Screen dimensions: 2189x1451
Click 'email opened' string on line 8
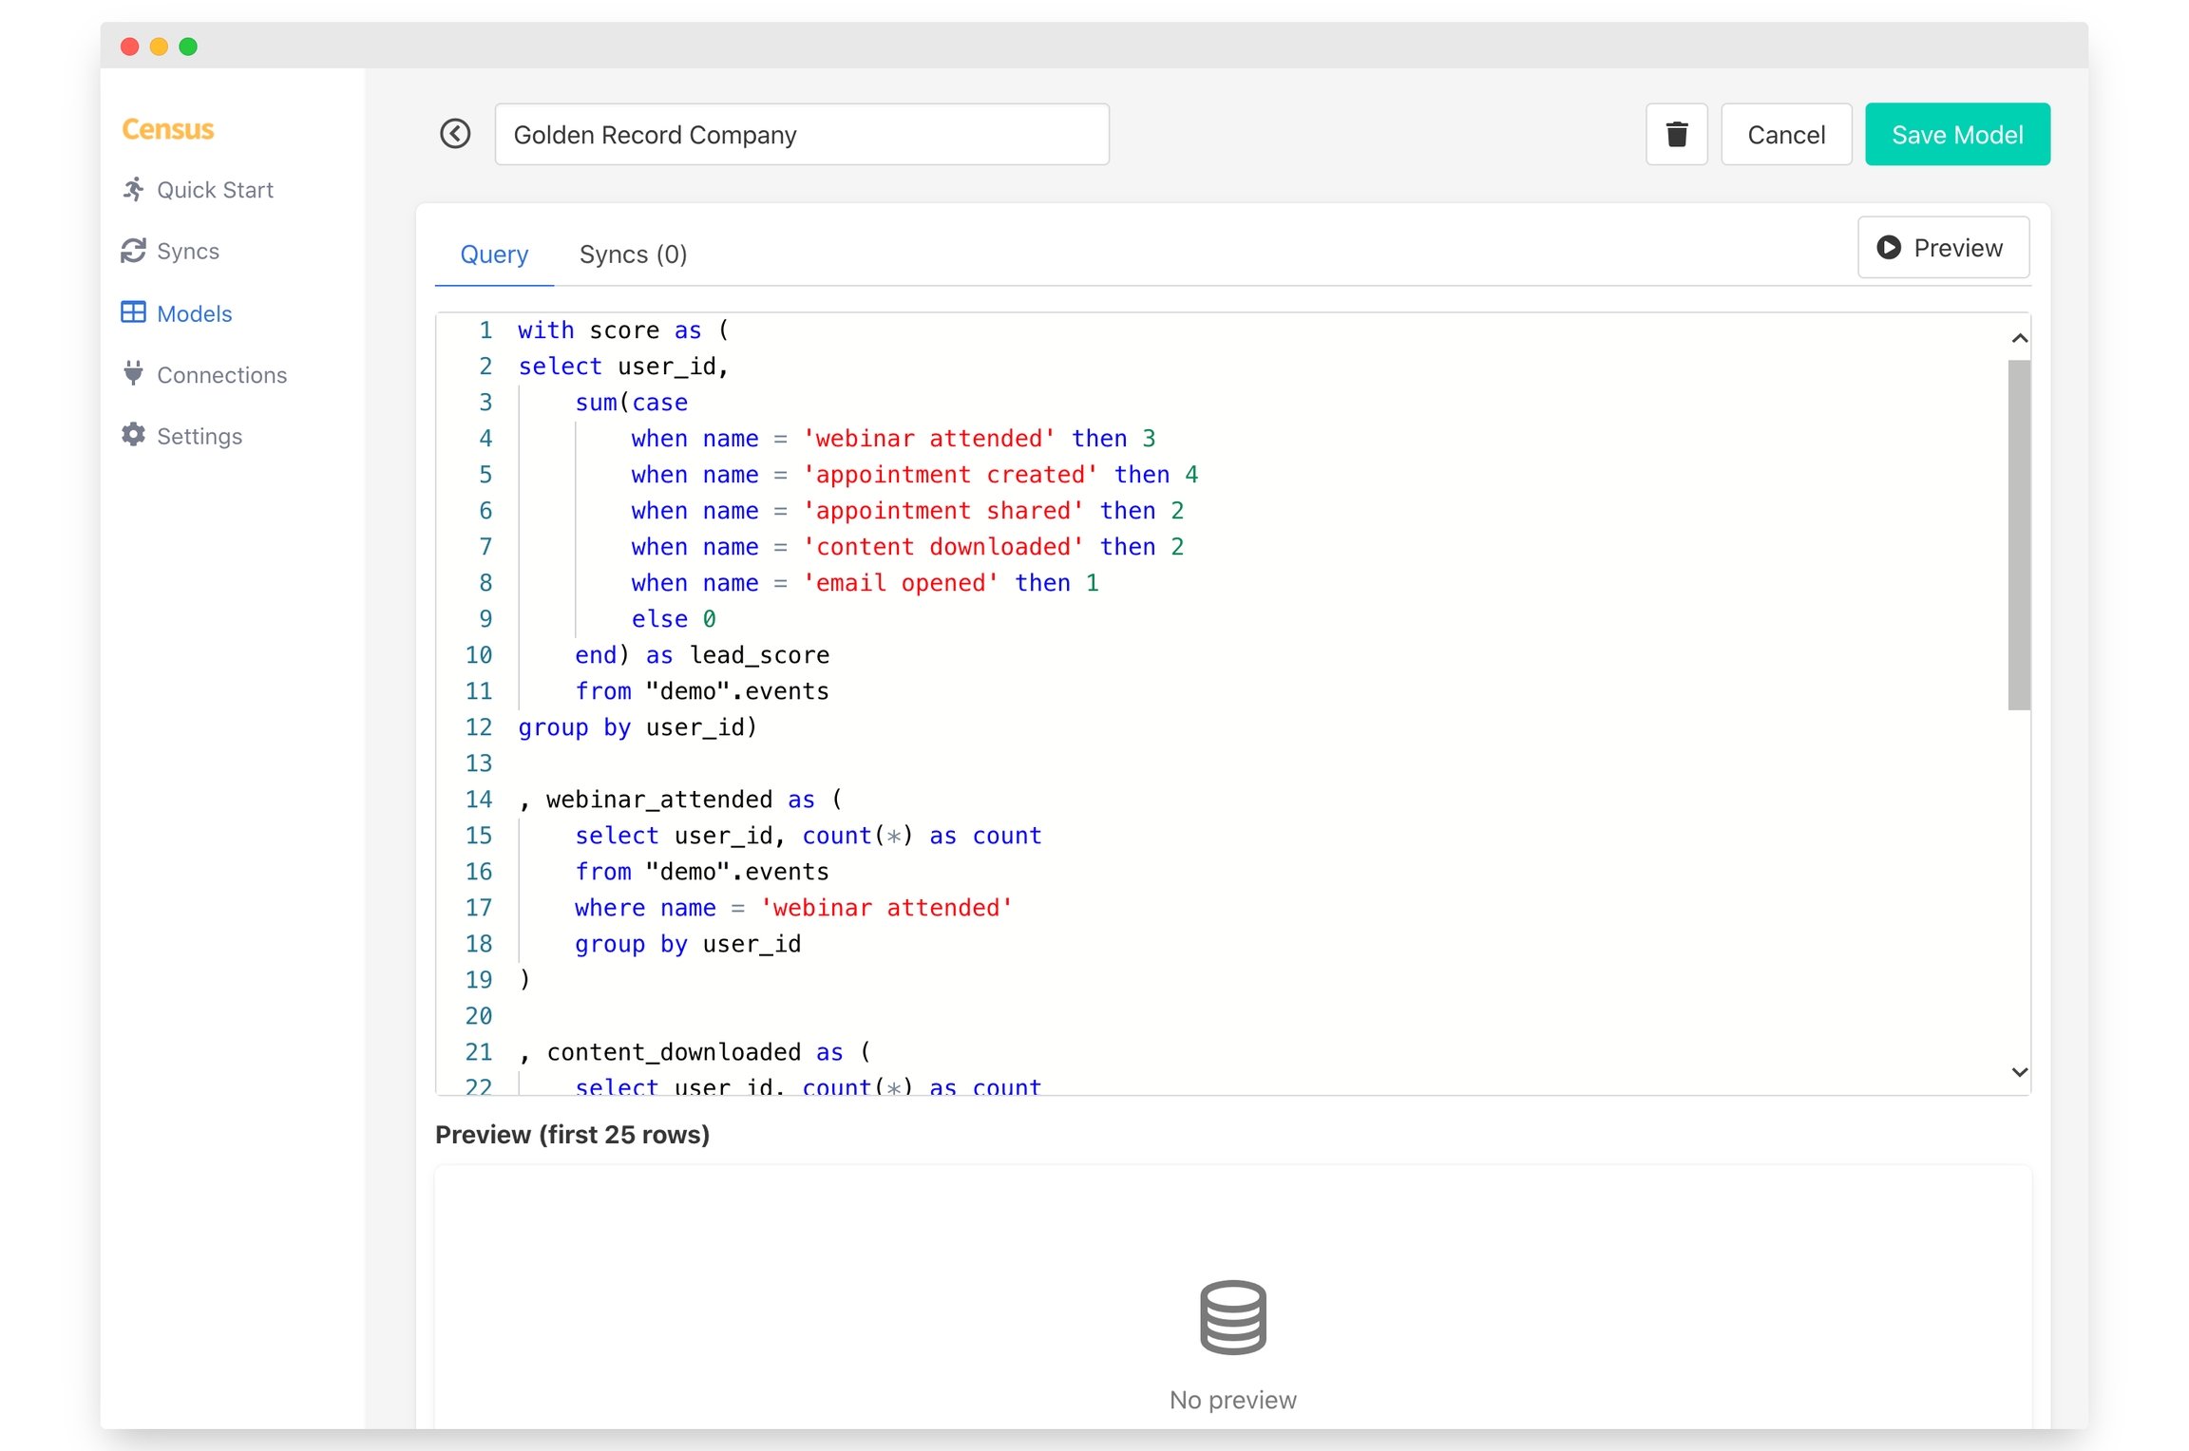point(900,582)
